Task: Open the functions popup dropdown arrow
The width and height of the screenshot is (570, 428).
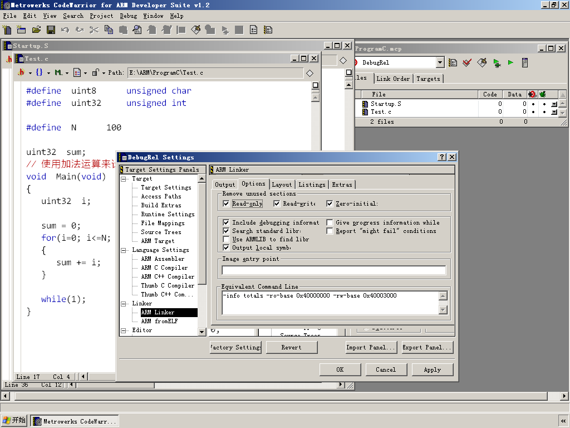Action: tap(48, 73)
